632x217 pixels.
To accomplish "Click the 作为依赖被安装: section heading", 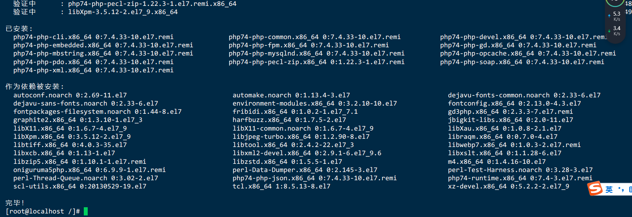I will click(34, 86).
